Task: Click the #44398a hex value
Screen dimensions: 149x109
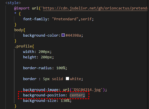Action: coord(73,35)
